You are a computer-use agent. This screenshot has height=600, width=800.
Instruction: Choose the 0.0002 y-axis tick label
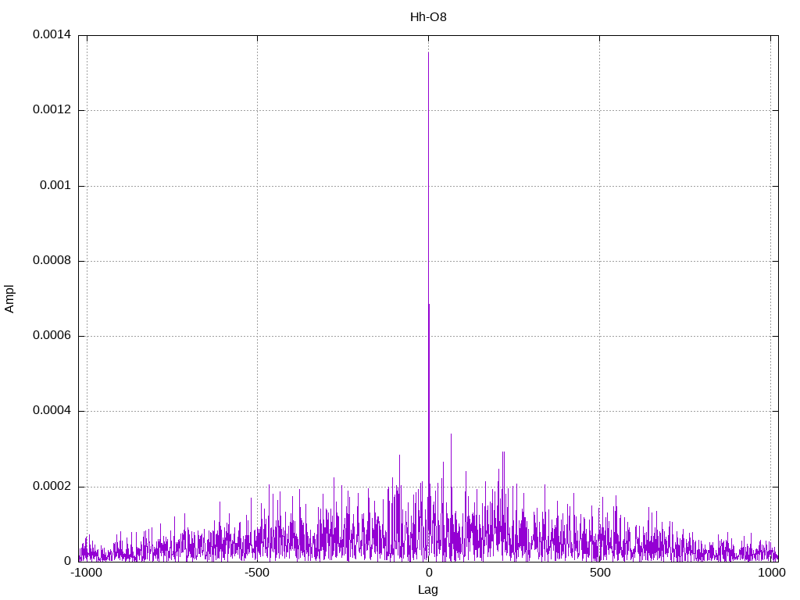[52, 487]
